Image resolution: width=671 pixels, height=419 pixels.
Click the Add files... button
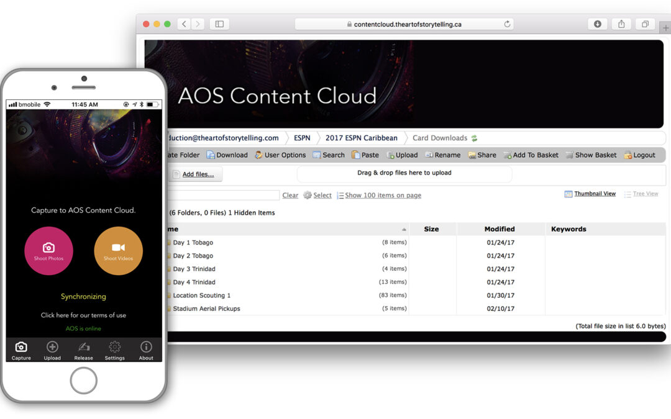194,174
